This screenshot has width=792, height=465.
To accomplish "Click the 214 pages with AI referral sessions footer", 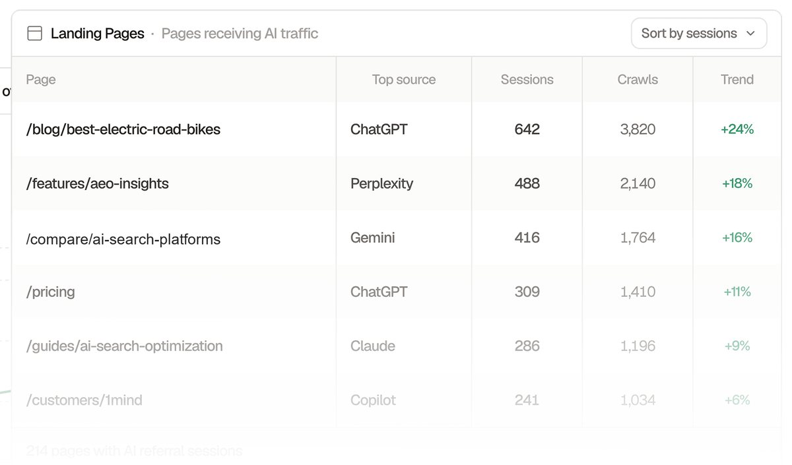I will pyautogui.click(x=134, y=451).
